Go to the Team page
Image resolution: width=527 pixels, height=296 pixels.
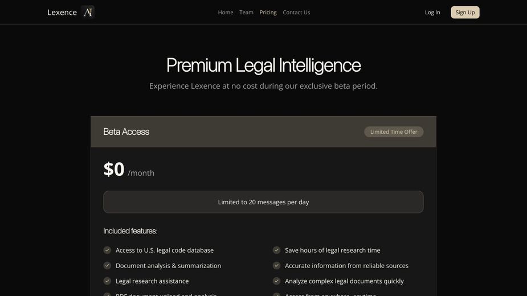(246, 13)
